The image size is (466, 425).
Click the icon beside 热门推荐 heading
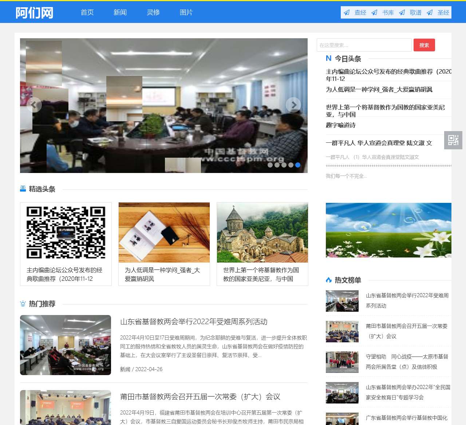tap(23, 303)
